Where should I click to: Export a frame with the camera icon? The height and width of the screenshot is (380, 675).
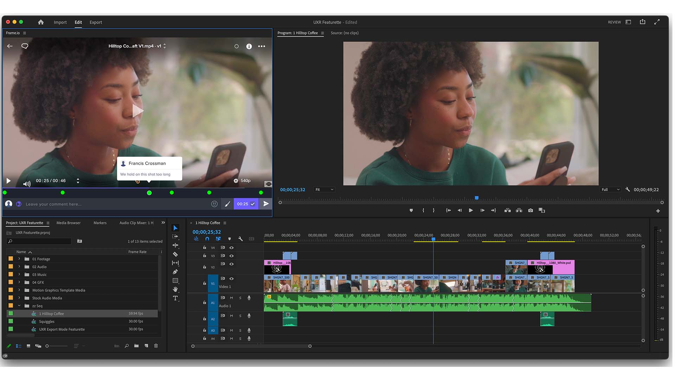531,210
